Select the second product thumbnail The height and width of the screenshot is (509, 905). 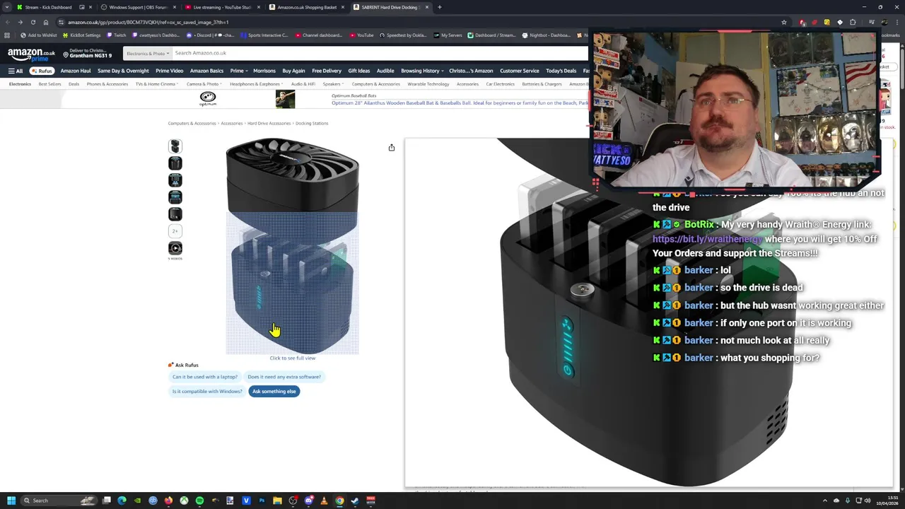click(175, 163)
